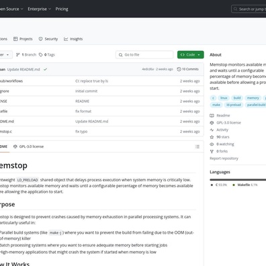Image resolution: width=266 pixels, height=266 pixels.
Task: Open the 'fix typo' commit message
Action: [81, 132]
